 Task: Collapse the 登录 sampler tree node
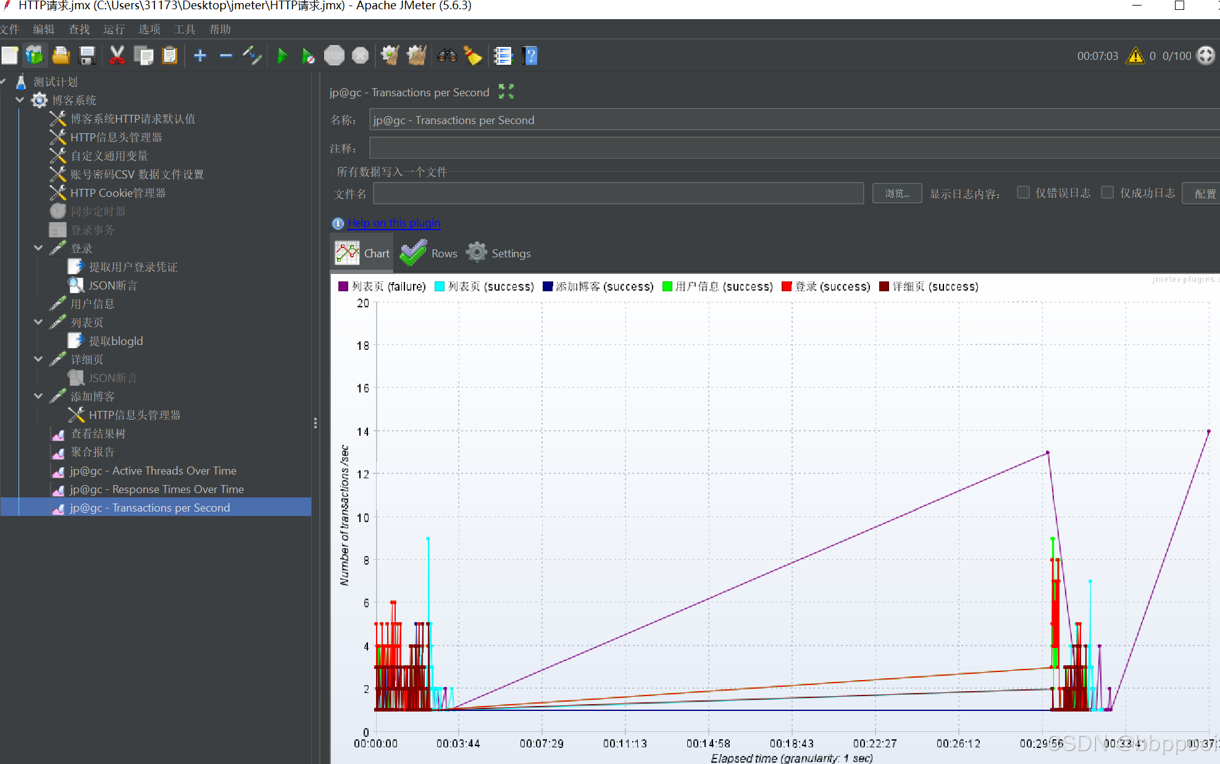pos(38,248)
